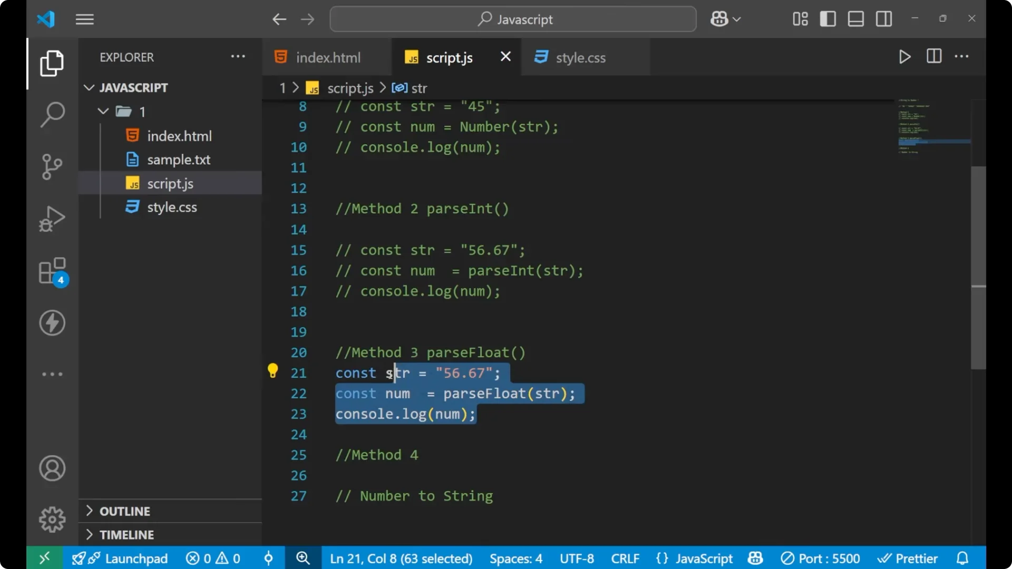Split the editor to the right
Screen dimensions: 1012x569
pos(933,56)
